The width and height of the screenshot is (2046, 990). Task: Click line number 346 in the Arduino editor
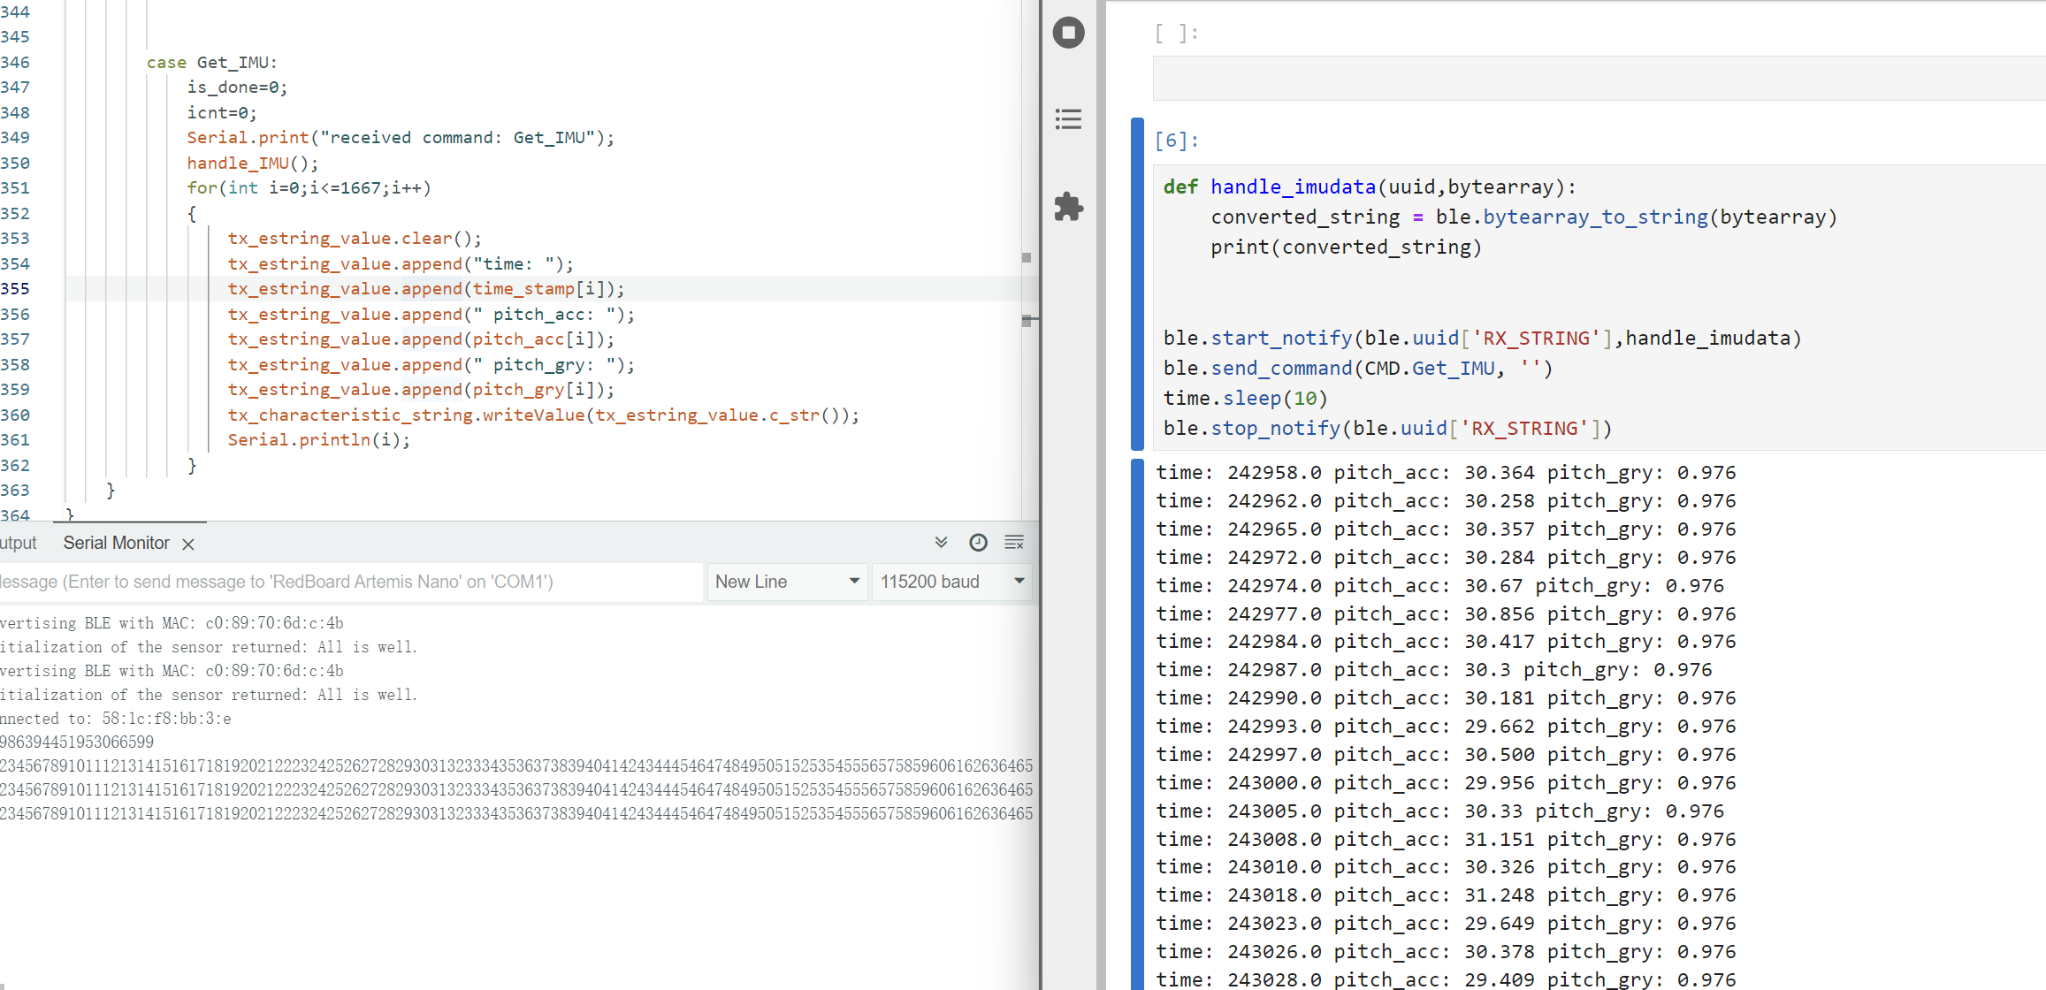click(x=15, y=62)
